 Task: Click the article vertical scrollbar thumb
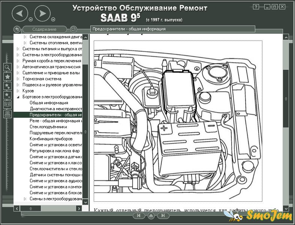point(286,99)
